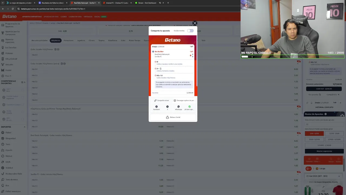Select the Estadísticas tab

point(113,40)
